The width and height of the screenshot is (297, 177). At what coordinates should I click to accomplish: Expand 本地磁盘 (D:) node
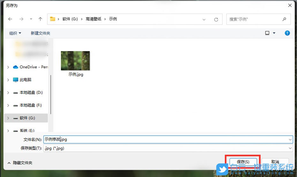[8, 93]
